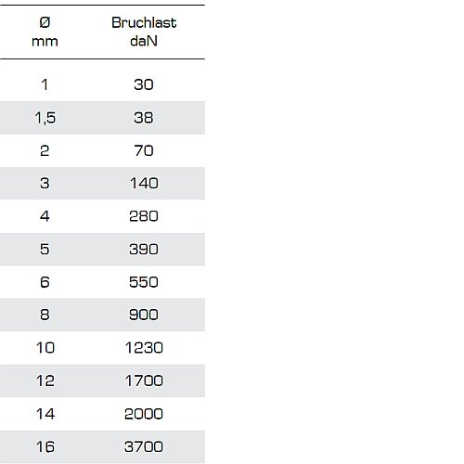Select the 30 daN value cell
The width and height of the screenshot is (464, 464).
coord(144,84)
